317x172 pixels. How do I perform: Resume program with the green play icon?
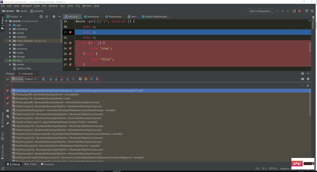(7, 79)
